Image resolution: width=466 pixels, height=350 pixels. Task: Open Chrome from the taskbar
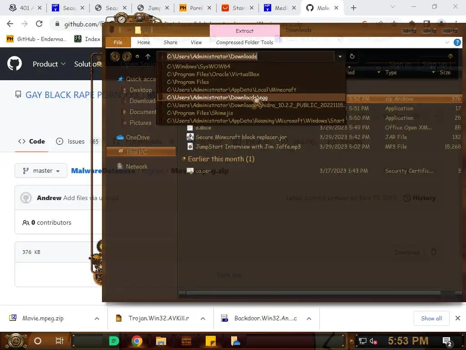click(x=137, y=341)
